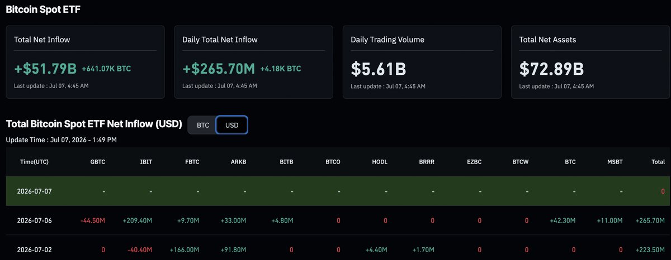671x260 pixels.
Task: Select the 2026-07-02 date cell
Action: (36, 249)
